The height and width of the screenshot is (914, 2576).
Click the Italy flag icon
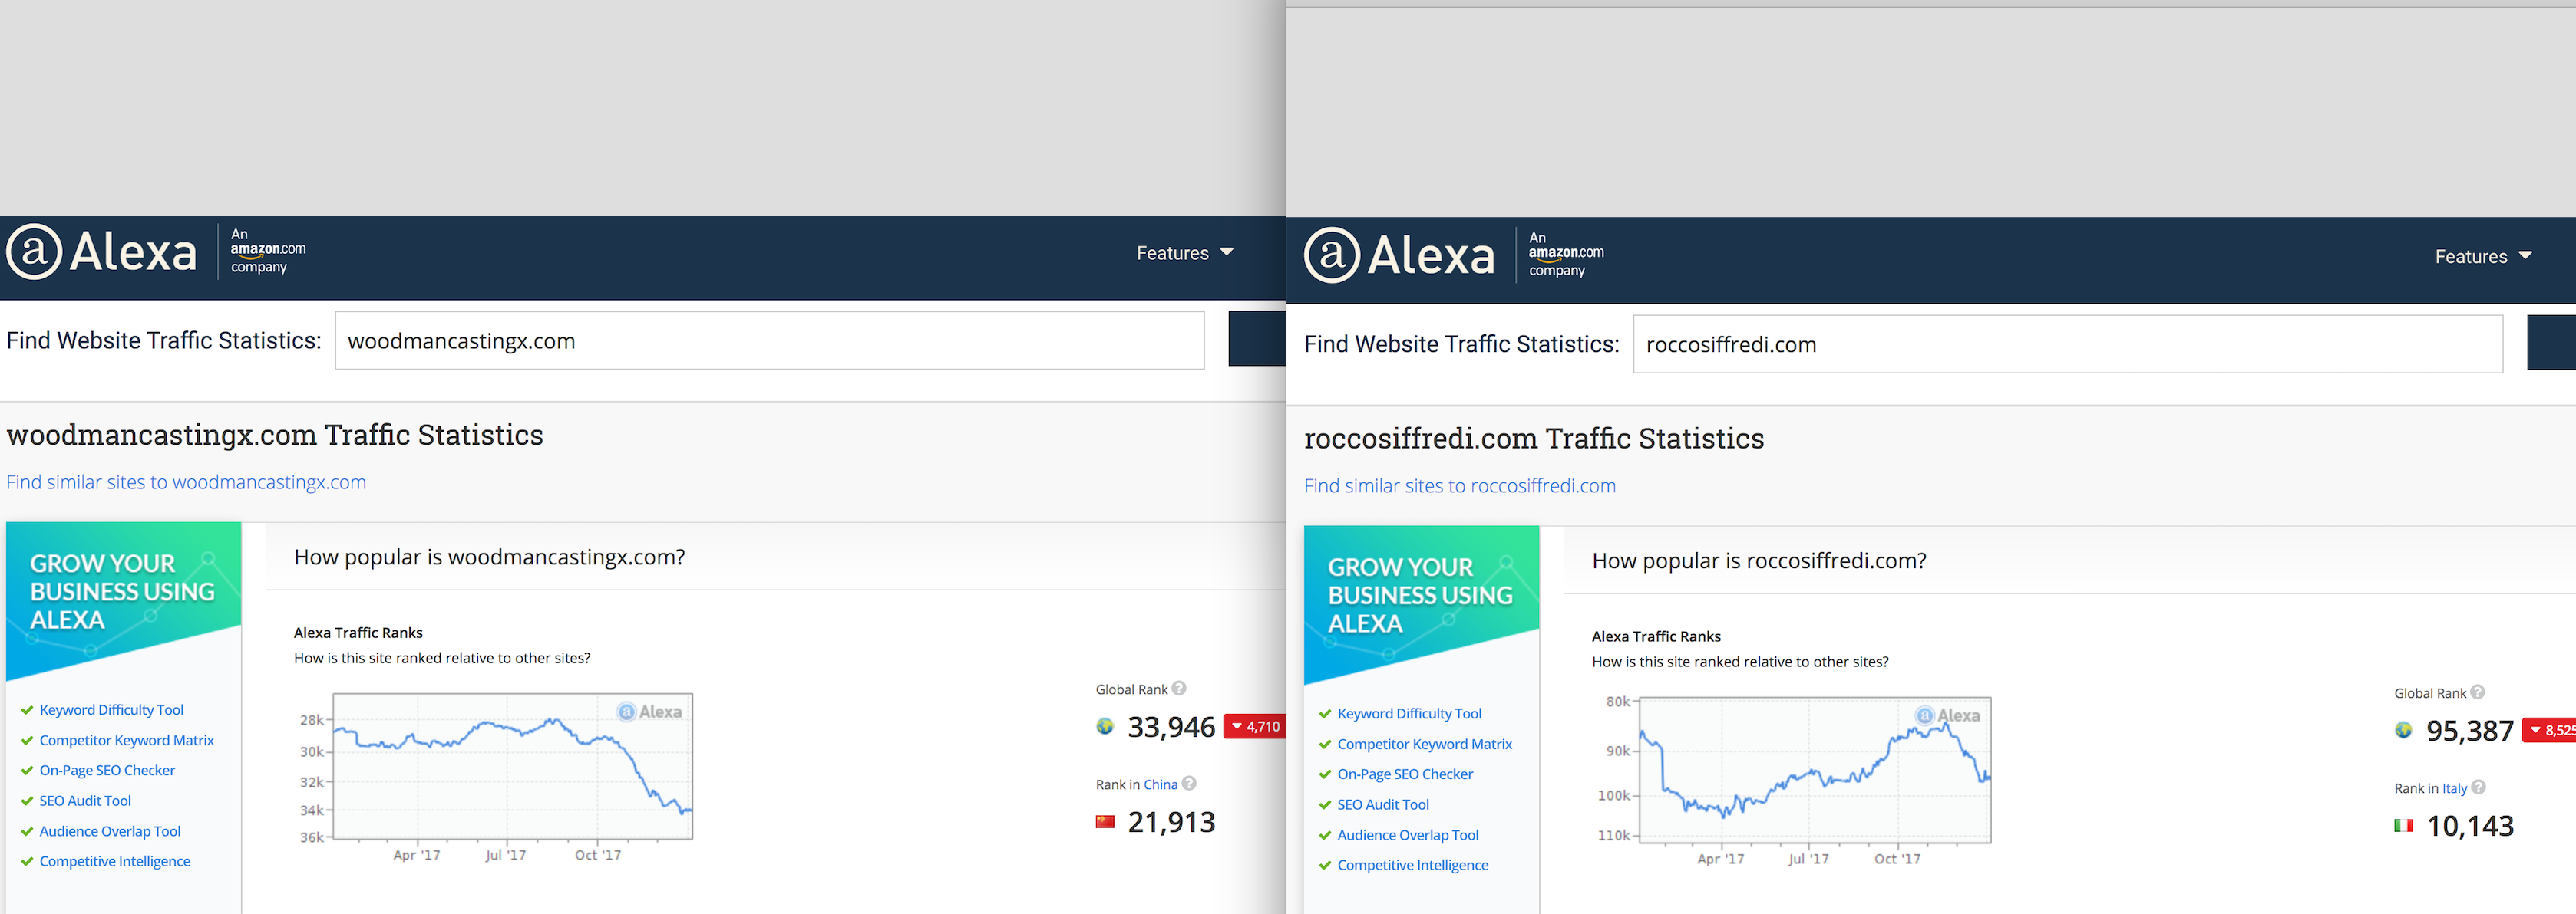coord(2403,826)
